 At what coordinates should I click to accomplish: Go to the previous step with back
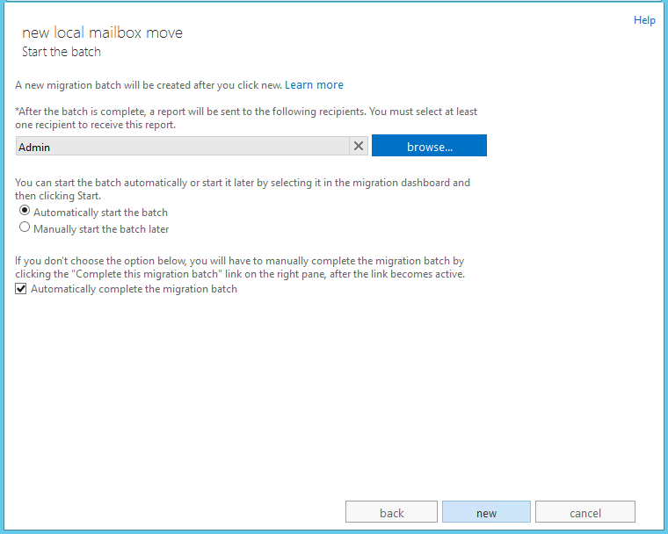[391, 512]
